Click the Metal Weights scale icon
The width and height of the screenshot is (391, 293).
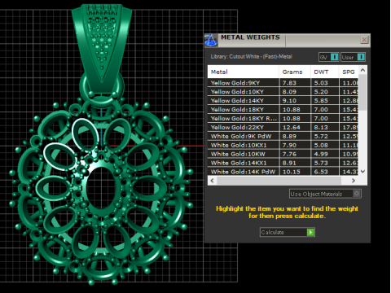coord(211,40)
